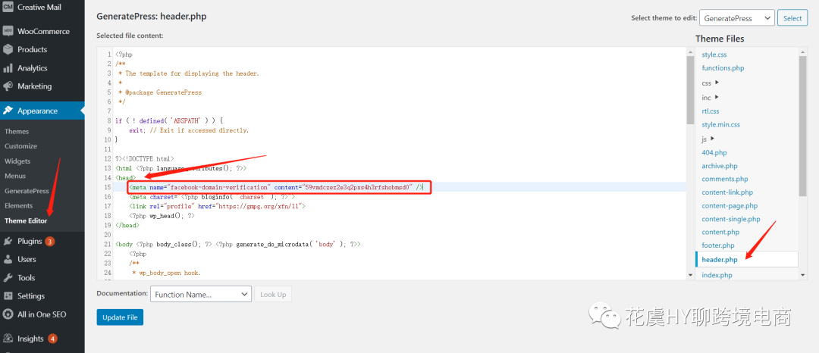Open content-link.php in Theme Files
This screenshot has height=353, width=819.
click(727, 192)
